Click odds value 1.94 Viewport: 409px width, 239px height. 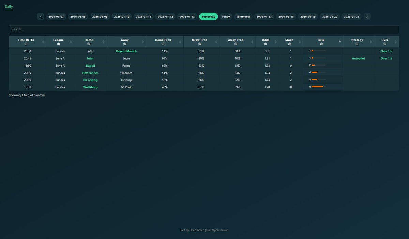pos(267,73)
